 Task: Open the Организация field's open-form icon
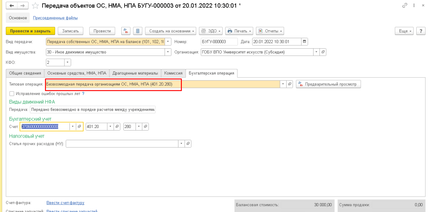[x=323, y=52]
